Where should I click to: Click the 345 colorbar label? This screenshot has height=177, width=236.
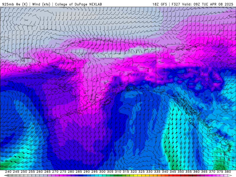tap(173, 172)
